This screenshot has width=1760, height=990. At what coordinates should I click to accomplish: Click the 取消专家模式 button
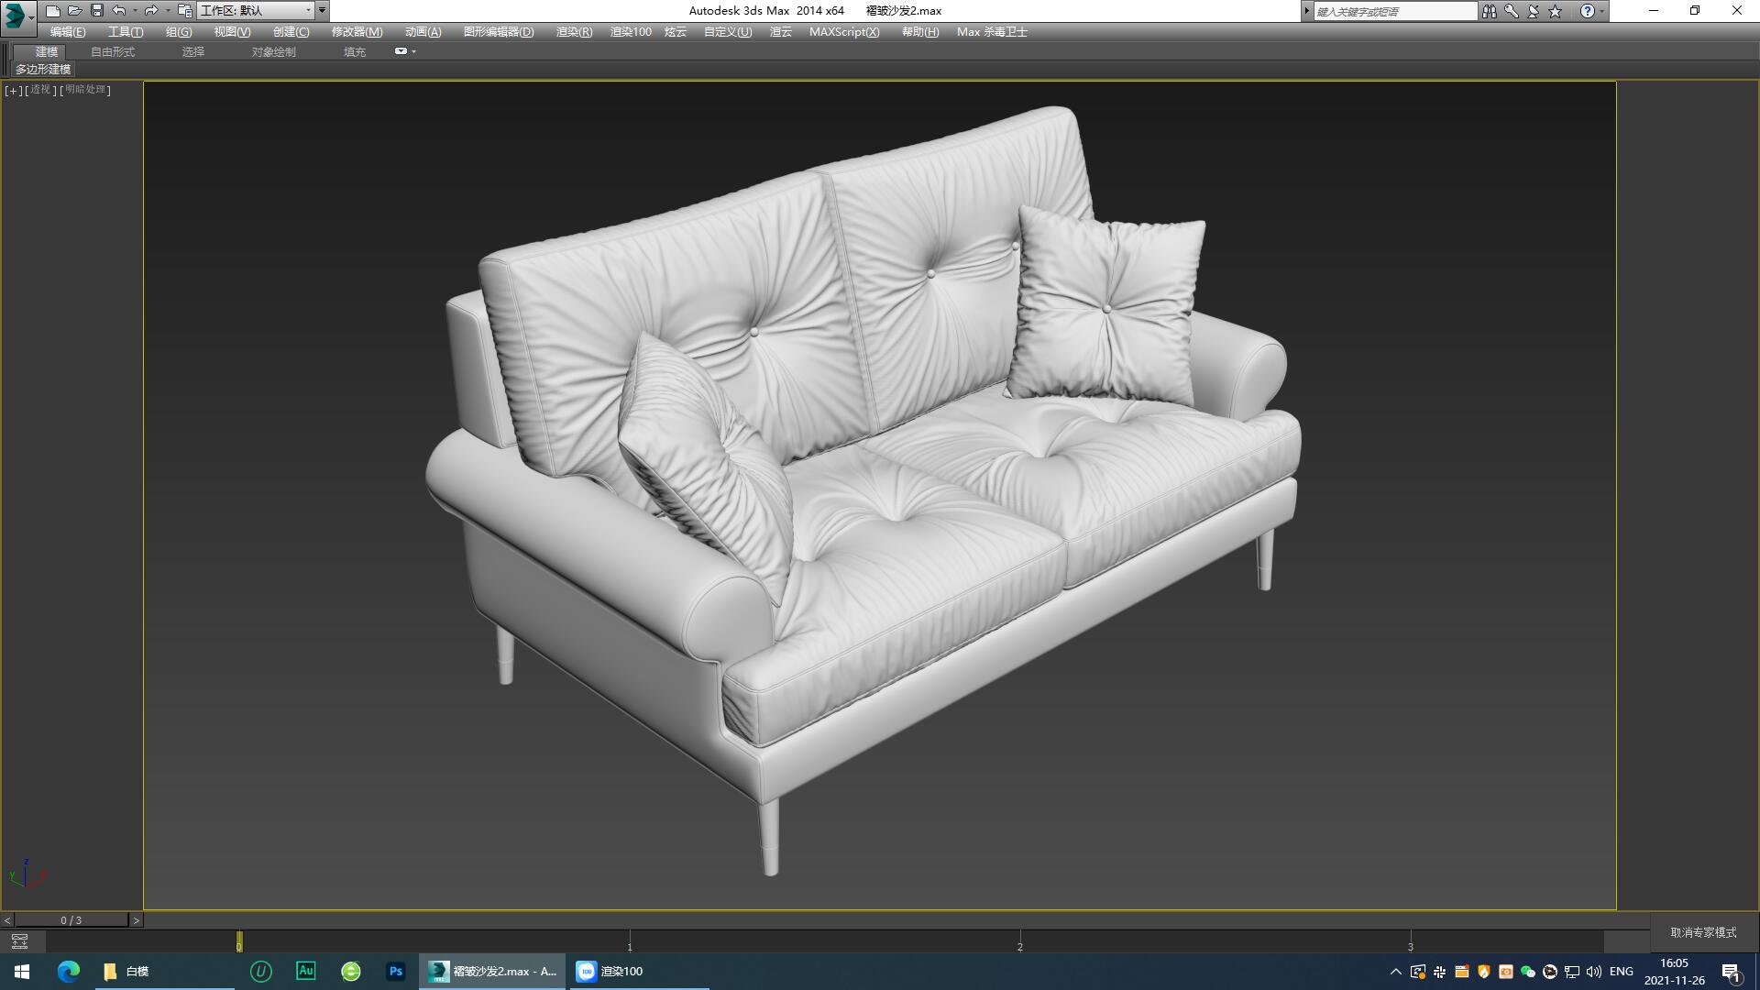tap(1701, 930)
